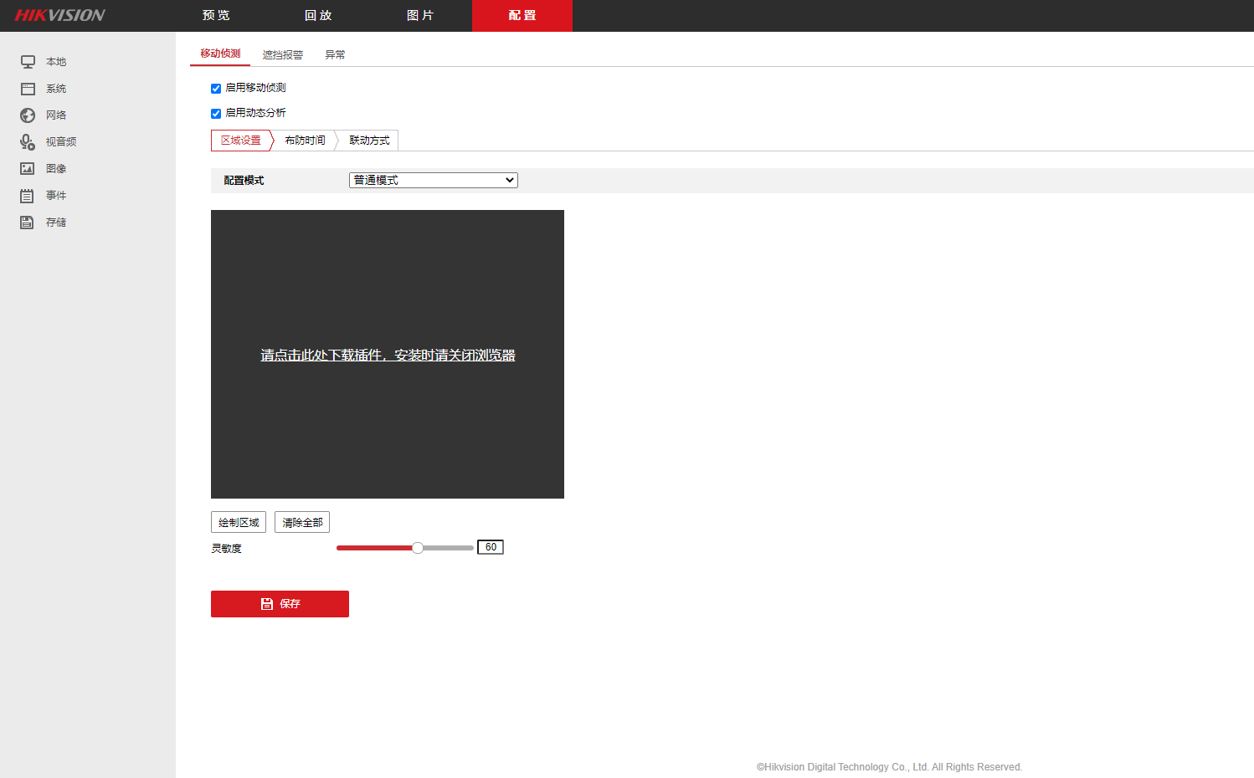The height and width of the screenshot is (778, 1254).
Task: Click the 灵敏度 slider handle
Action: click(418, 548)
